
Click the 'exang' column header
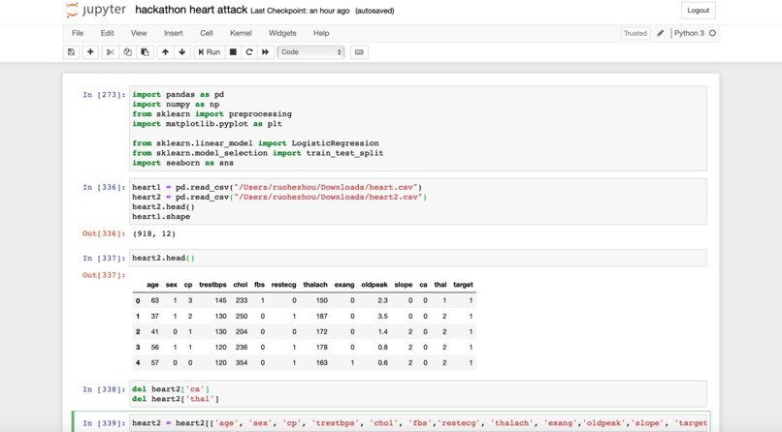point(344,285)
